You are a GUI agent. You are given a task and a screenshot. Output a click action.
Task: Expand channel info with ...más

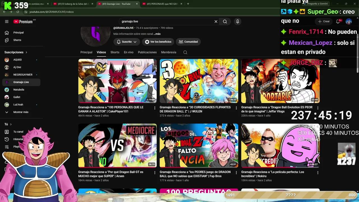[x=157, y=34]
